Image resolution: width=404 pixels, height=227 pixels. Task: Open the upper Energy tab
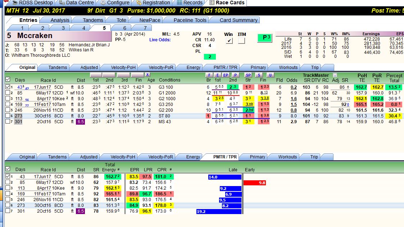(193, 68)
